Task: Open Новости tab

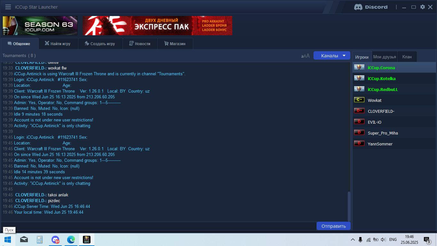Action: 140,44
